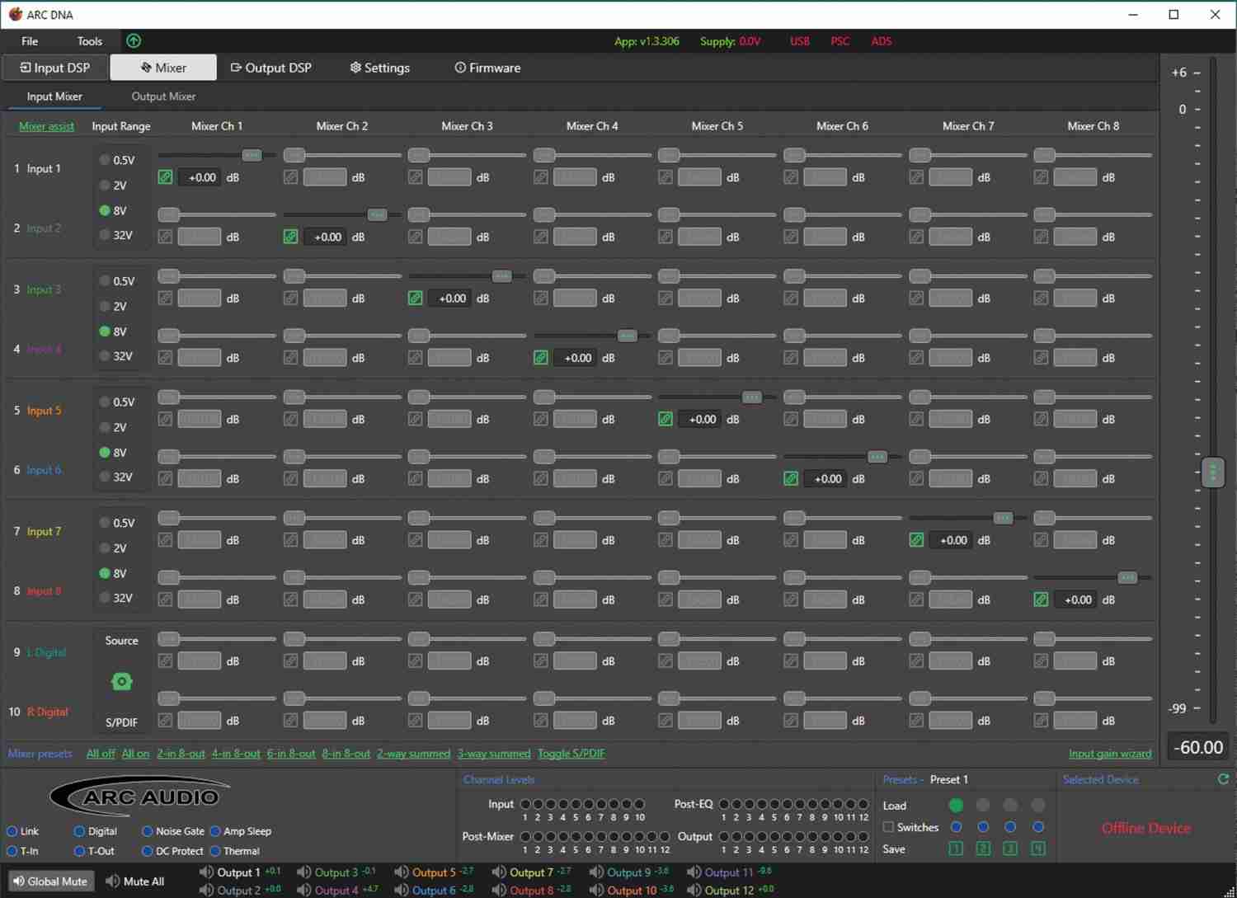1237x898 pixels.
Task: Mute Output 12 speaker icon
Action: (694, 890)
